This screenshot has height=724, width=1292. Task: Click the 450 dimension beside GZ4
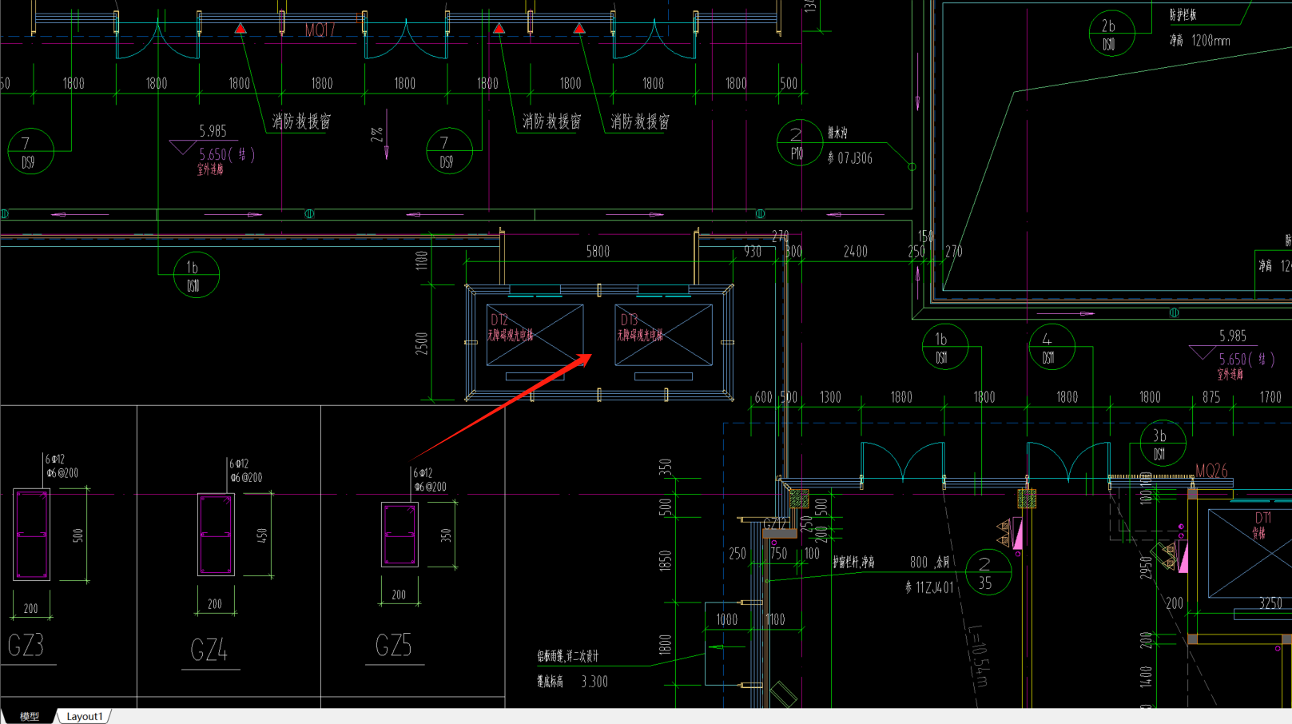coord(262,535)
